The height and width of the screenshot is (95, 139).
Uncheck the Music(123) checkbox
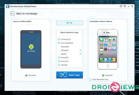coord(59,61)
